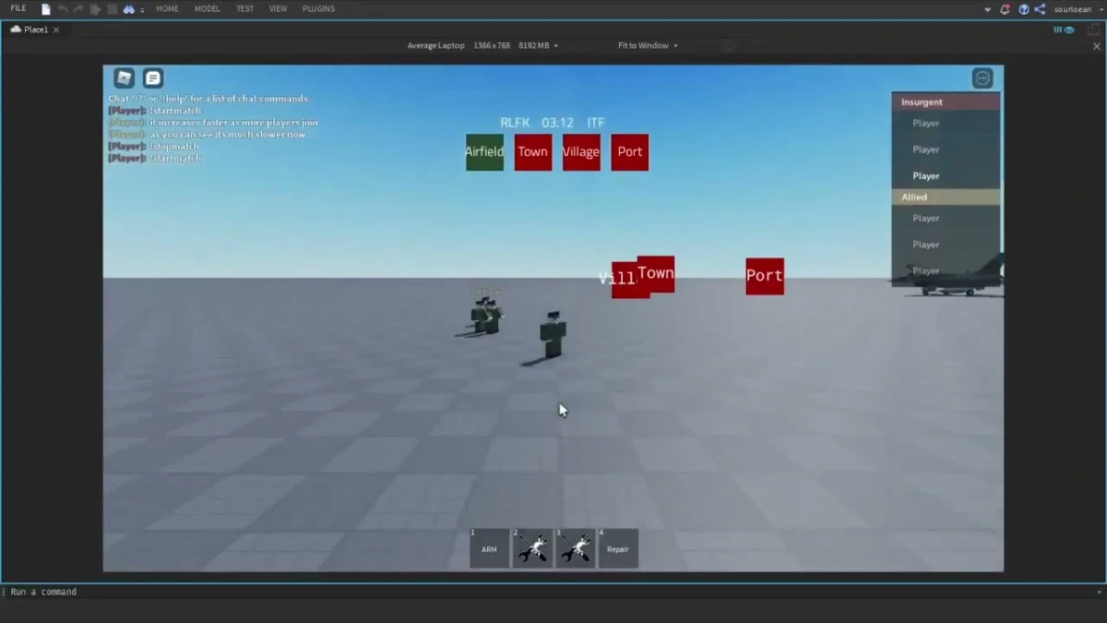Click the chat message about being much slower

[208, 135]
